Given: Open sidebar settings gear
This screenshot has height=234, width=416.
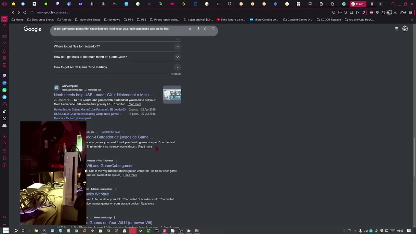Looking at the screenshot, I should pyautogui.click(x=4, y=165).
